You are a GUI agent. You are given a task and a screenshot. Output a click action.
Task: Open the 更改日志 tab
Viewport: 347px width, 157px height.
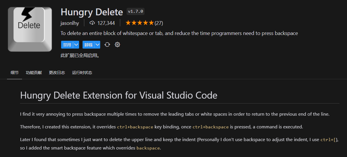[x=57, y=73]
